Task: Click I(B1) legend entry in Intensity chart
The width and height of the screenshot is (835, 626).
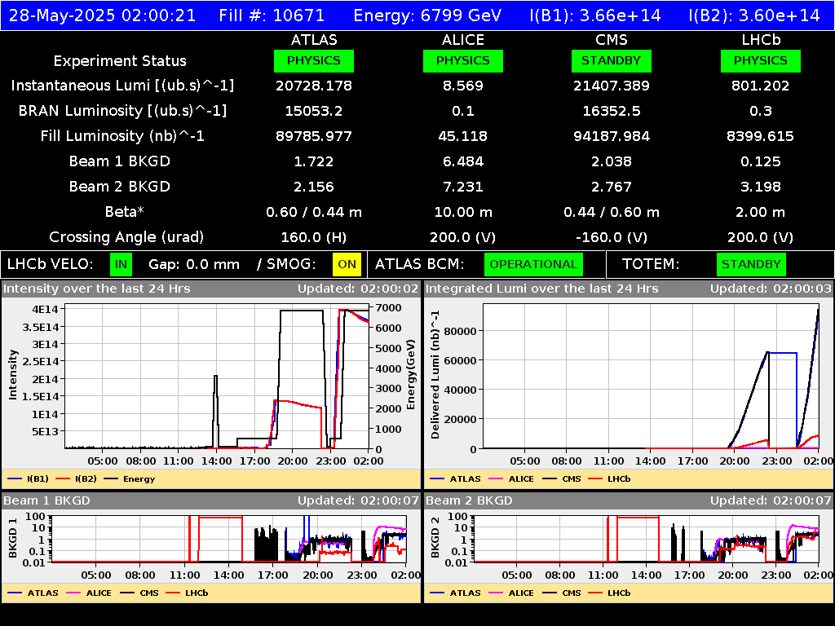Action: tap(29, 478)
